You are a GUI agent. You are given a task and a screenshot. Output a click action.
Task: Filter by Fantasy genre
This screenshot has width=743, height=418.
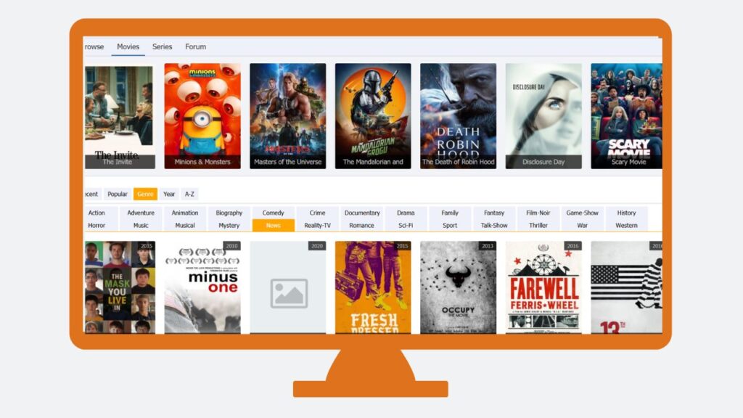[x=493, y=213]
